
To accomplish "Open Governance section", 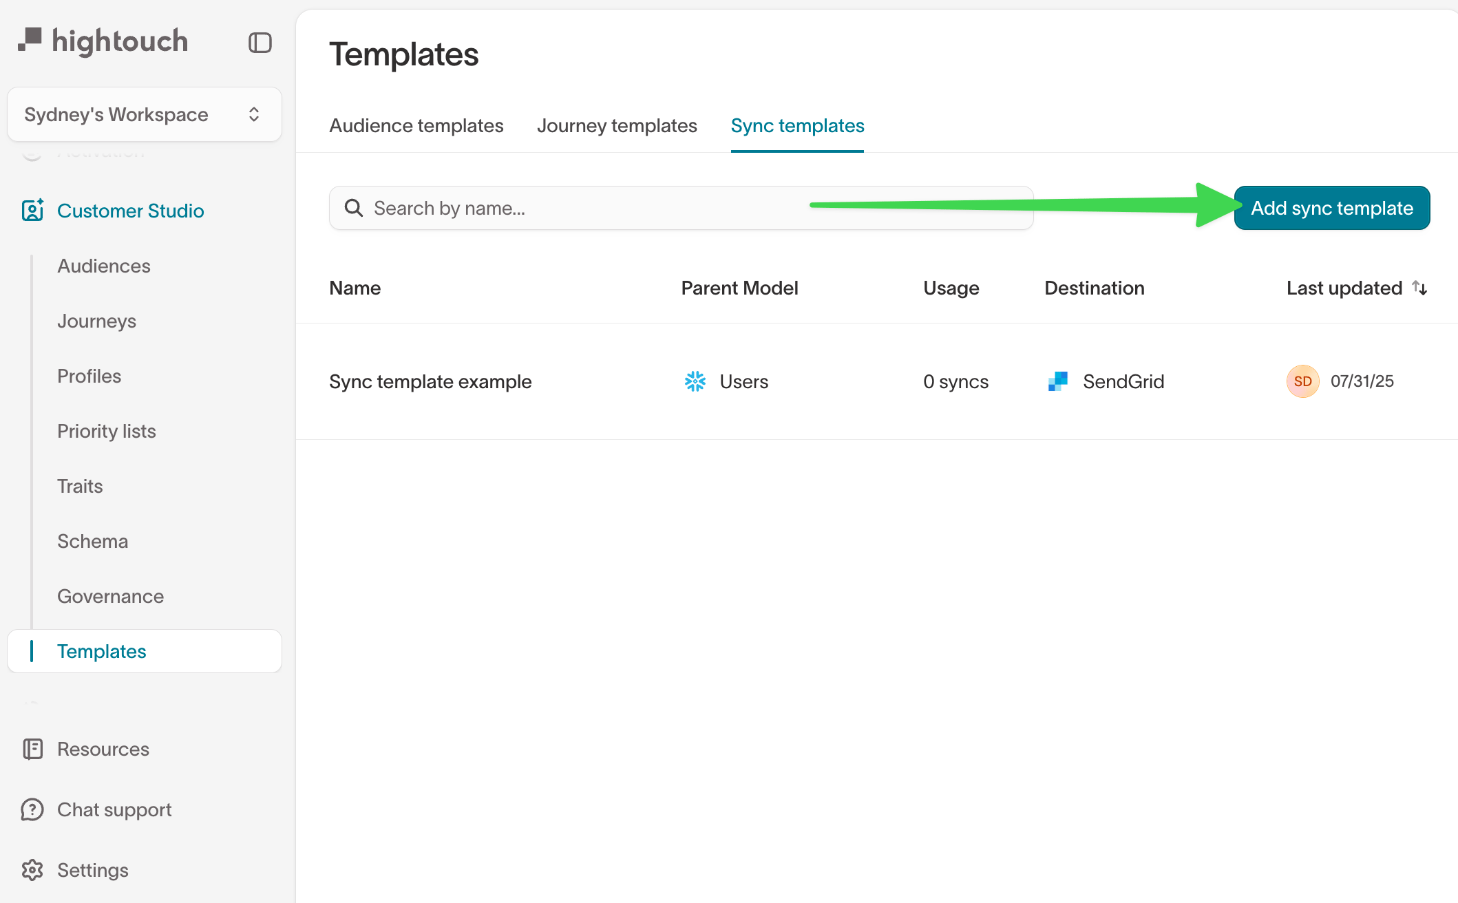I will [x=111, y=596].
